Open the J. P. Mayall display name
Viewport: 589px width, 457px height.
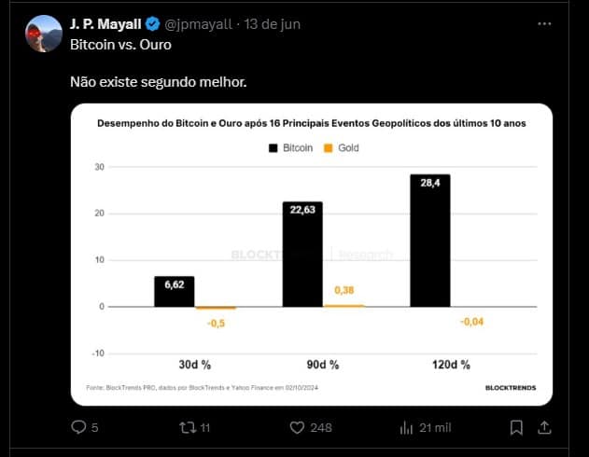[x=105, y=24]
